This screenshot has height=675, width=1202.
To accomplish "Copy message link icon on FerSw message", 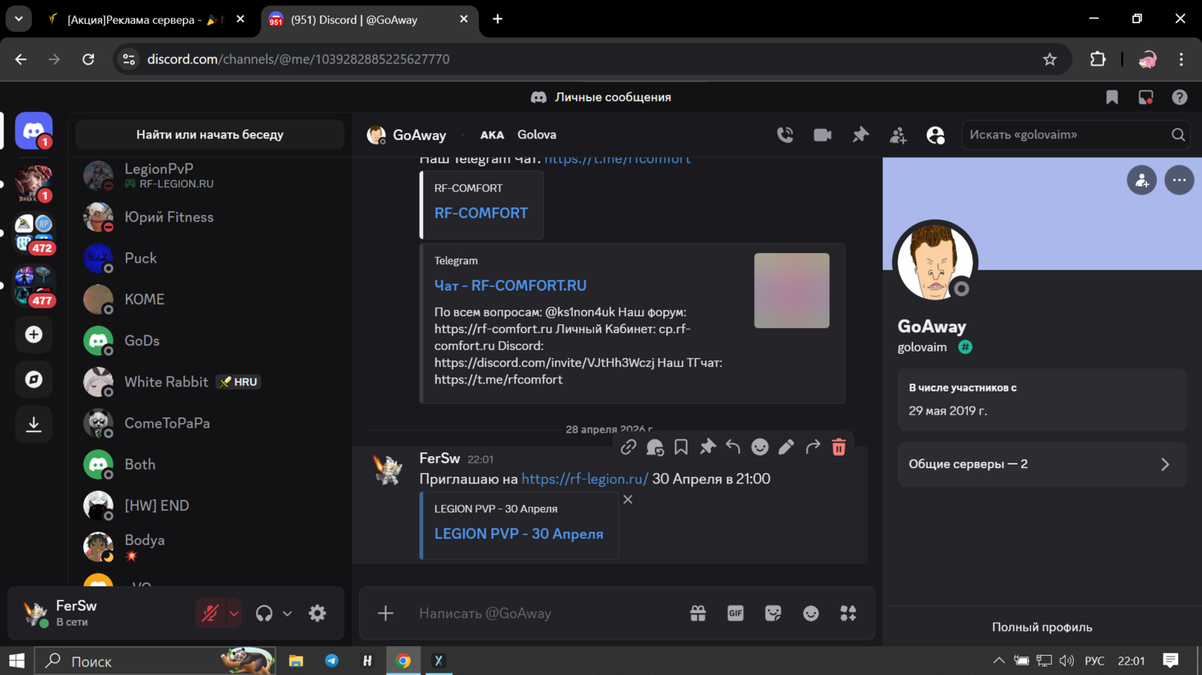I will 628,447.
